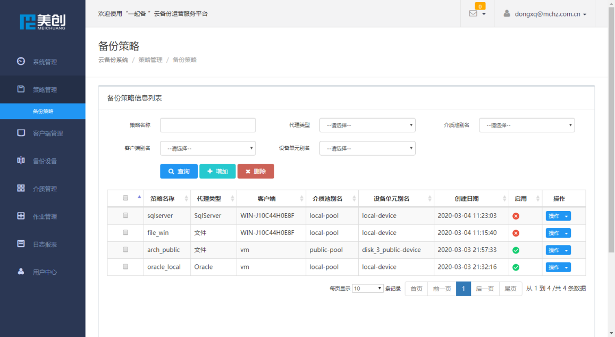Check the sqlserver row checkbox
The height and width of the screenshot is (337, 615).
point(125,215)
